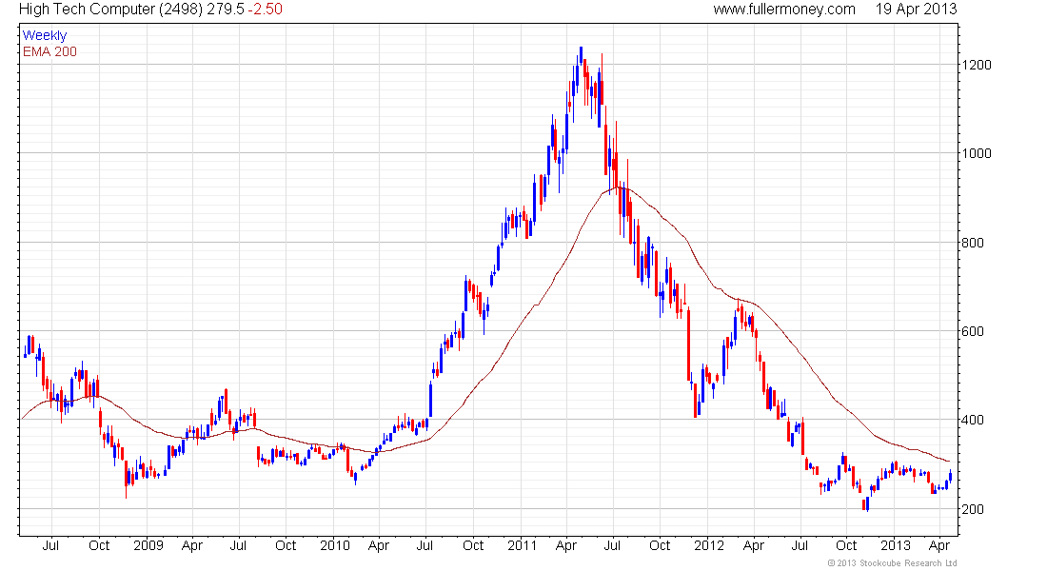Click the High Tech Computer (2498) title

tap(110, 10)
